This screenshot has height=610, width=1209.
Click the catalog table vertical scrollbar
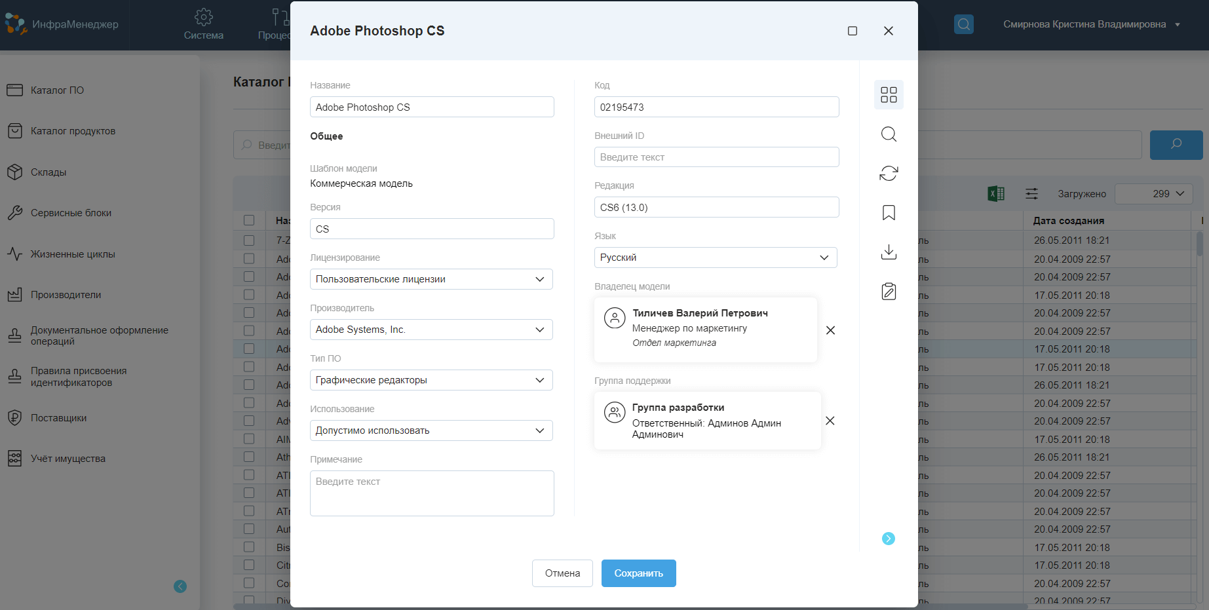[1199, 244]
